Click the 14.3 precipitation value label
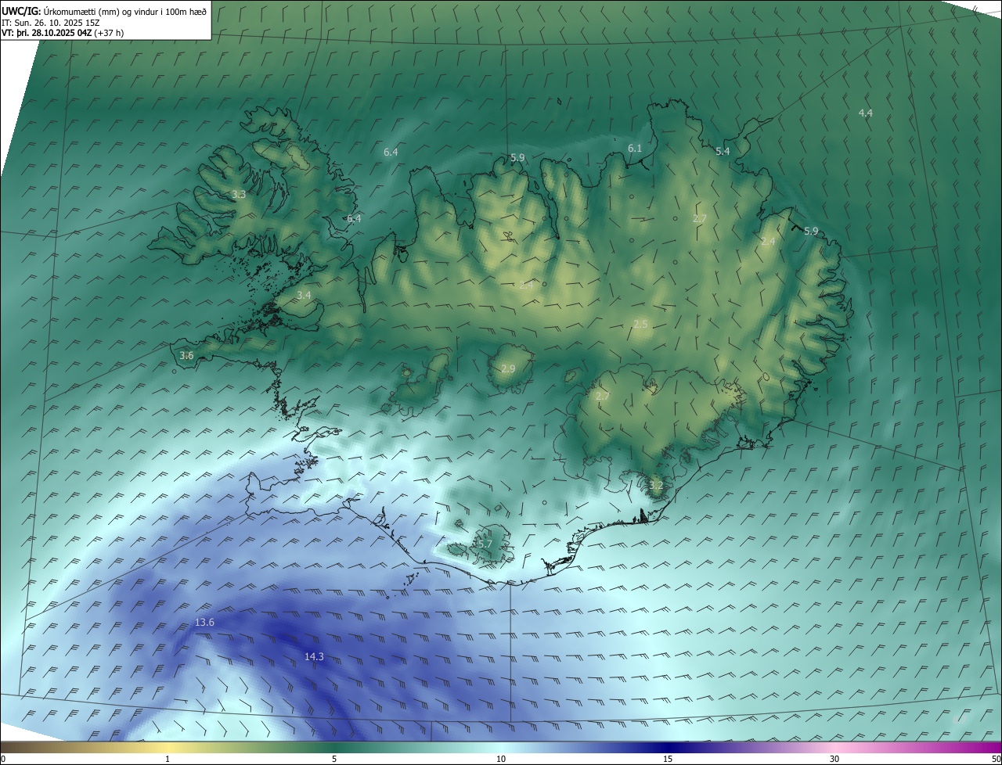Image resolution: width=1002 pixels, height=765 pixels. tap(314, 657)
